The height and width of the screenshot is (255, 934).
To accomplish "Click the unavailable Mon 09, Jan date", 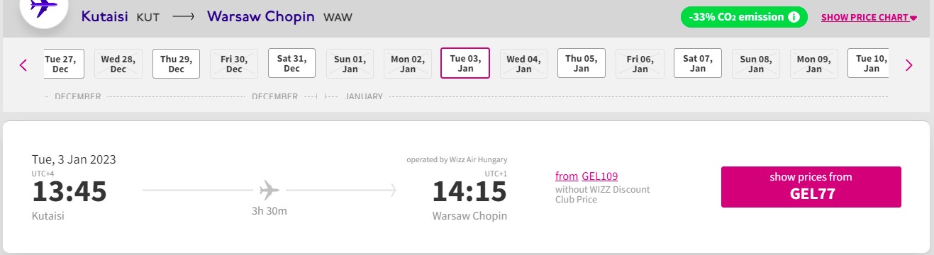I will click(x=813, y=63).
